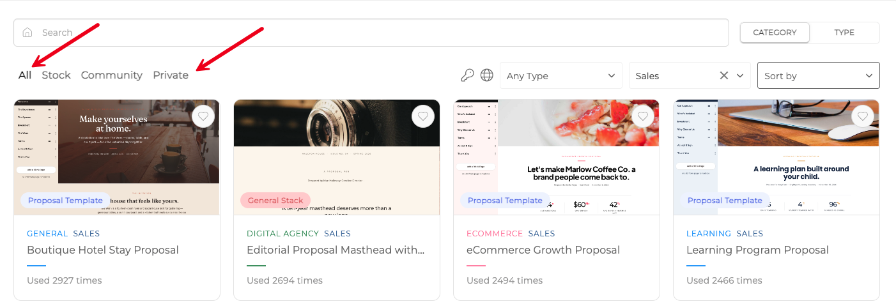Image resolution: width=896 pixels, height=306 pixels.
Task: Select the Stock tab
Action: coord(56,75)
